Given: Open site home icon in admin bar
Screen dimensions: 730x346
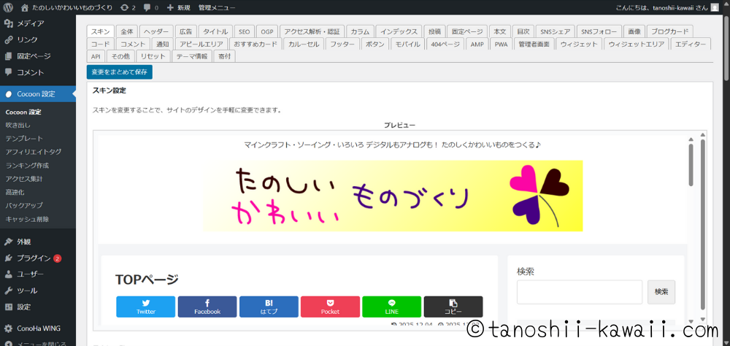Looking at the screenshot, I should click(x=25, y=7).
